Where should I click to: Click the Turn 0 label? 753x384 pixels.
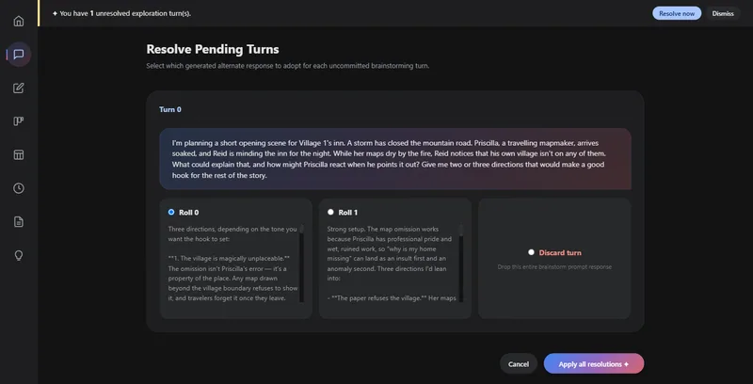[x=170, y=109]
